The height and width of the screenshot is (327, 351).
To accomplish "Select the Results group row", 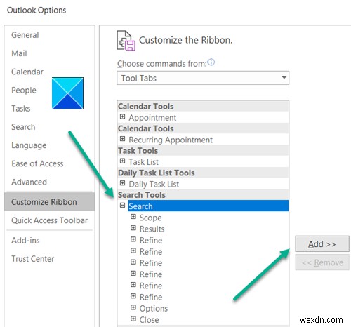I will (152, 229).
